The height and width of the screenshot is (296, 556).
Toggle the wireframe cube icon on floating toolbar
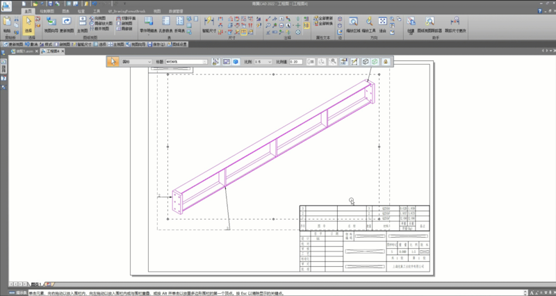click(365, 62)
